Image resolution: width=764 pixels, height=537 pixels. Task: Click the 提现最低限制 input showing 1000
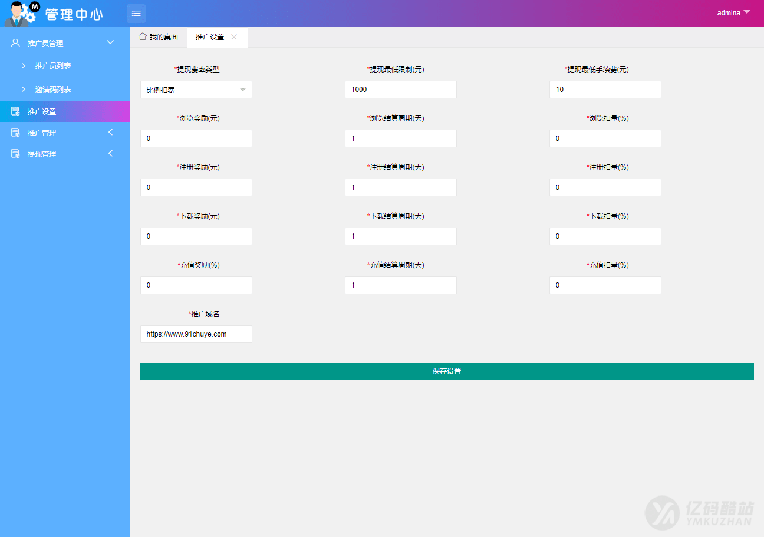pos(400,90)
